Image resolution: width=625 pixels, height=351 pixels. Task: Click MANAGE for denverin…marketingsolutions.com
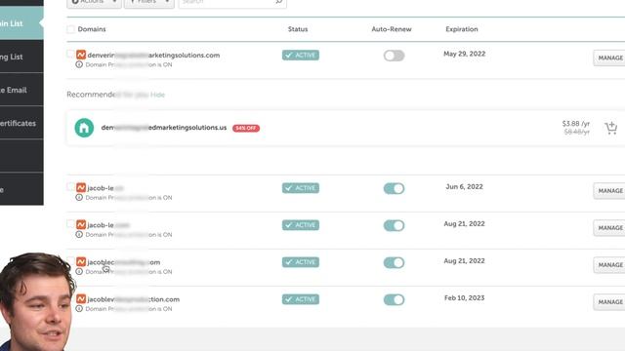pyautogui.click(x=609, y=58)
